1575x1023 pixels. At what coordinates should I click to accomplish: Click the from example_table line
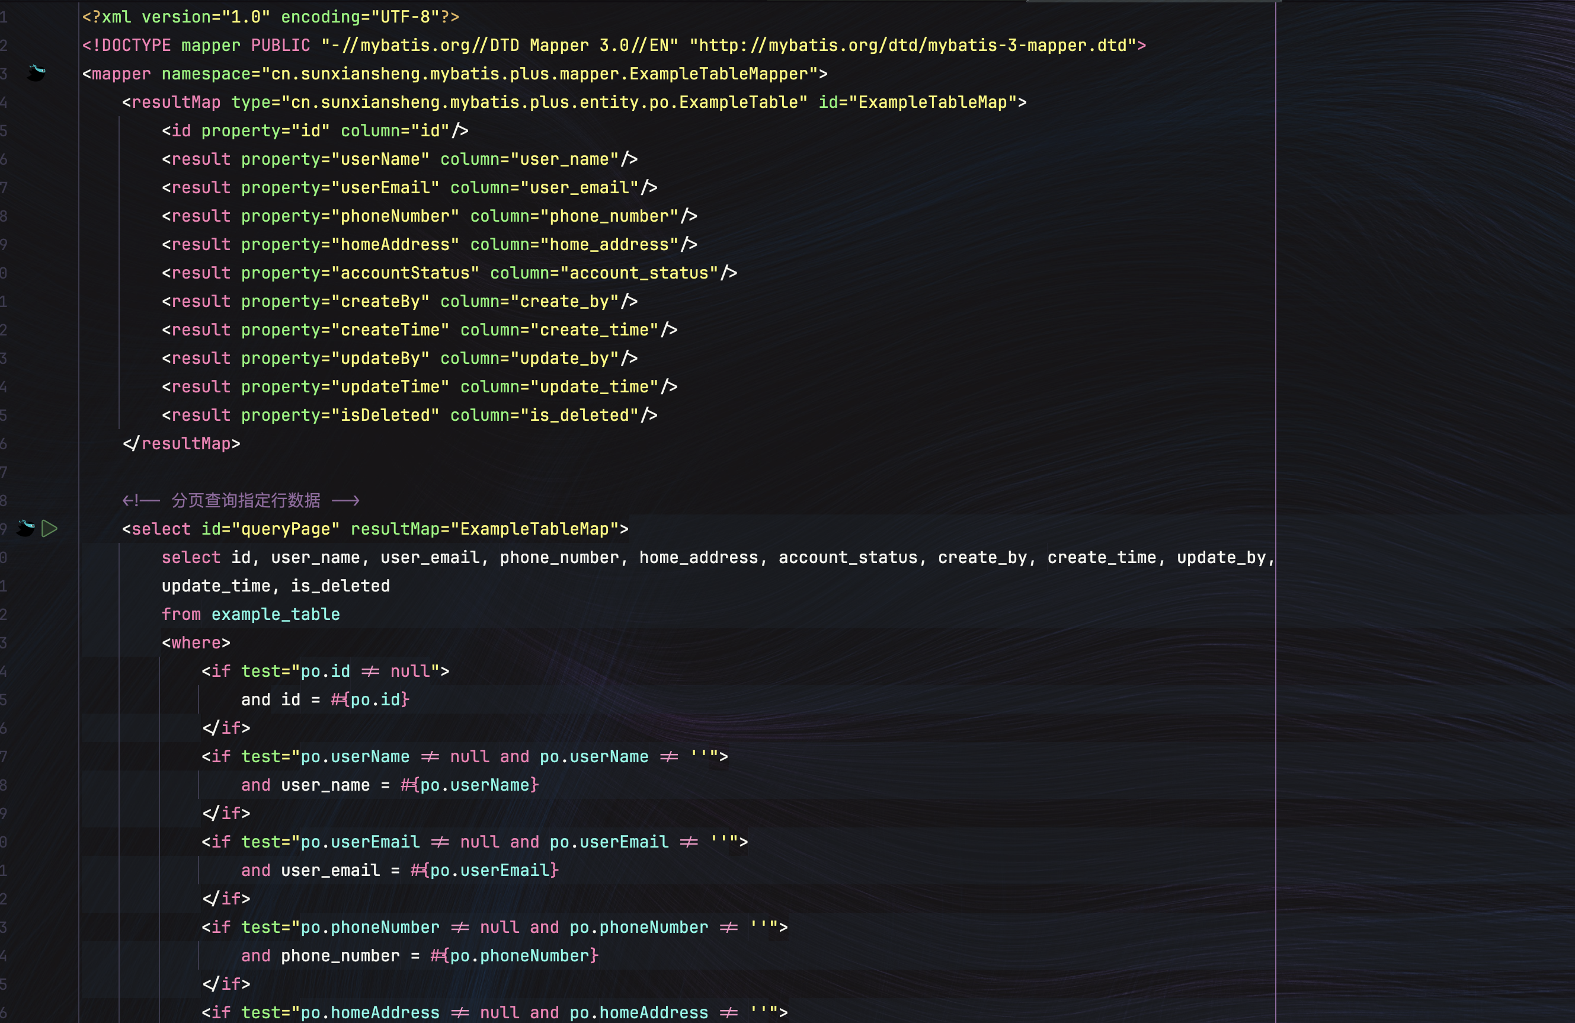click(251, 615)
